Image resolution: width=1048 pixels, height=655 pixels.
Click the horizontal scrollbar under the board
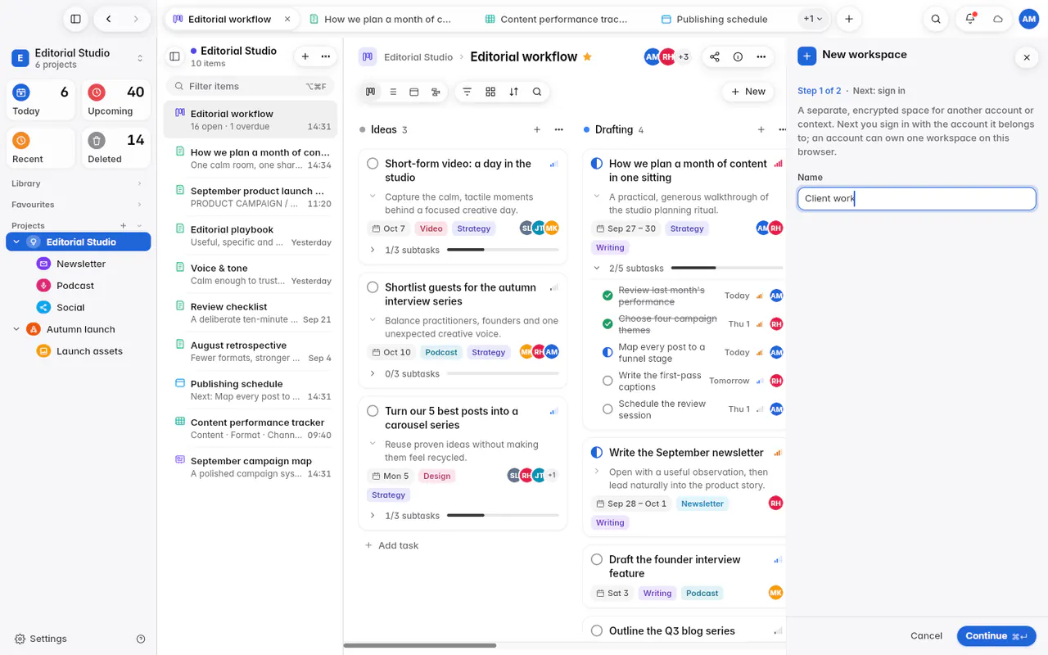420,645
